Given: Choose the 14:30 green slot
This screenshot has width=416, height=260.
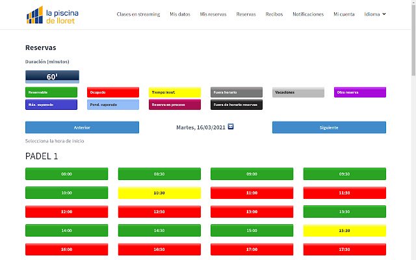Looking at the screenshot, I should point(159,231).
